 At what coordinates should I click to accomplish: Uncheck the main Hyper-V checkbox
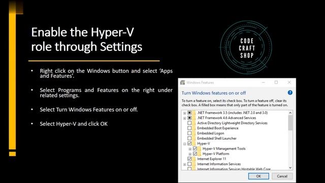coord(189,143)
